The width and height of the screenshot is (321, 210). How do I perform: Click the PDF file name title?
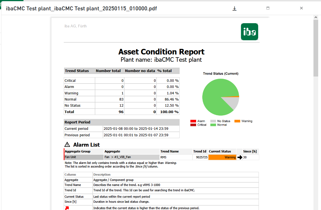pyautogui.click(x=81, y=8)
